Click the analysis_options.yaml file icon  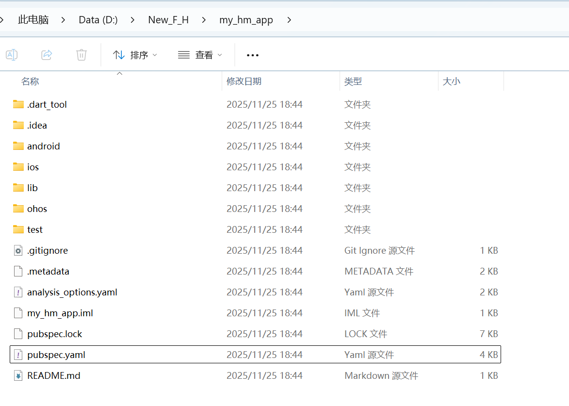[x=18, y=292]
